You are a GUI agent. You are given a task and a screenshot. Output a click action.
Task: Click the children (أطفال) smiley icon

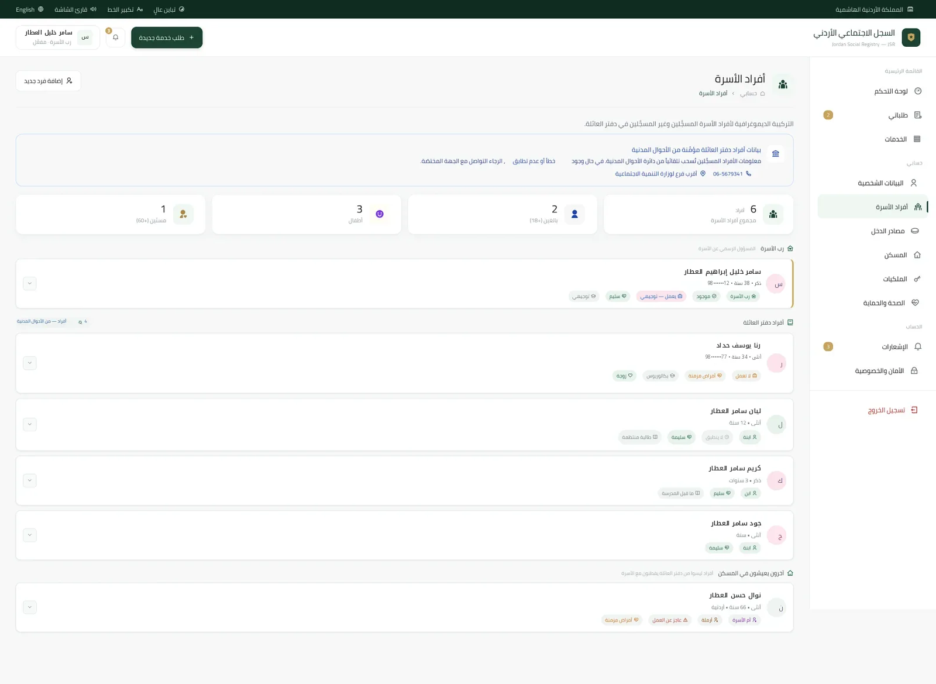pos(380,214)
